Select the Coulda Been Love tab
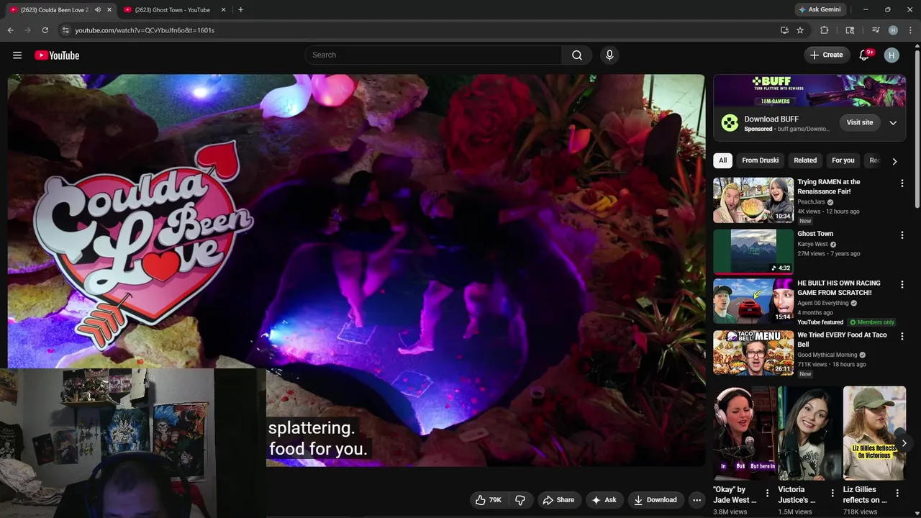 pyautogui.click(x=54, y=10)
